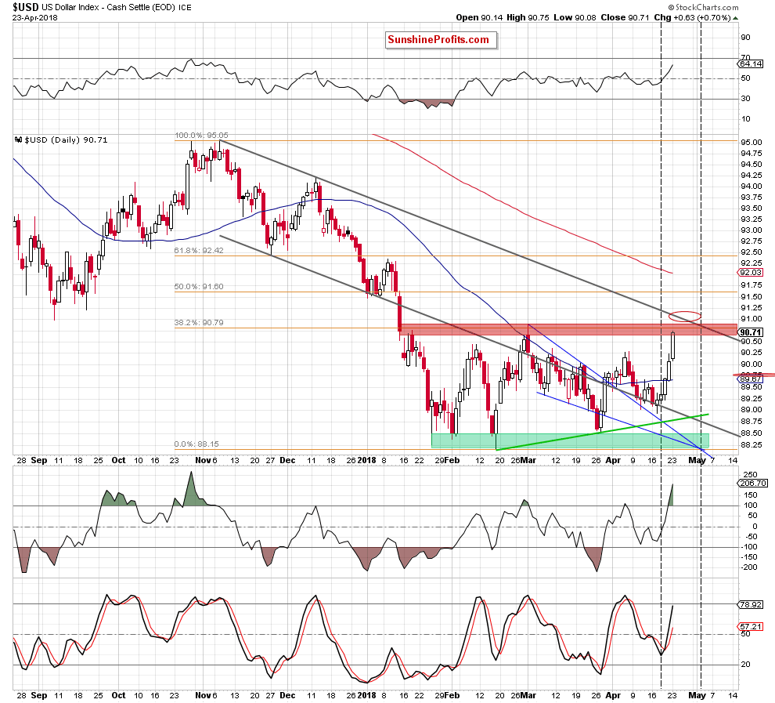Click the 'High 90.75' value

[x=528, y=17]
